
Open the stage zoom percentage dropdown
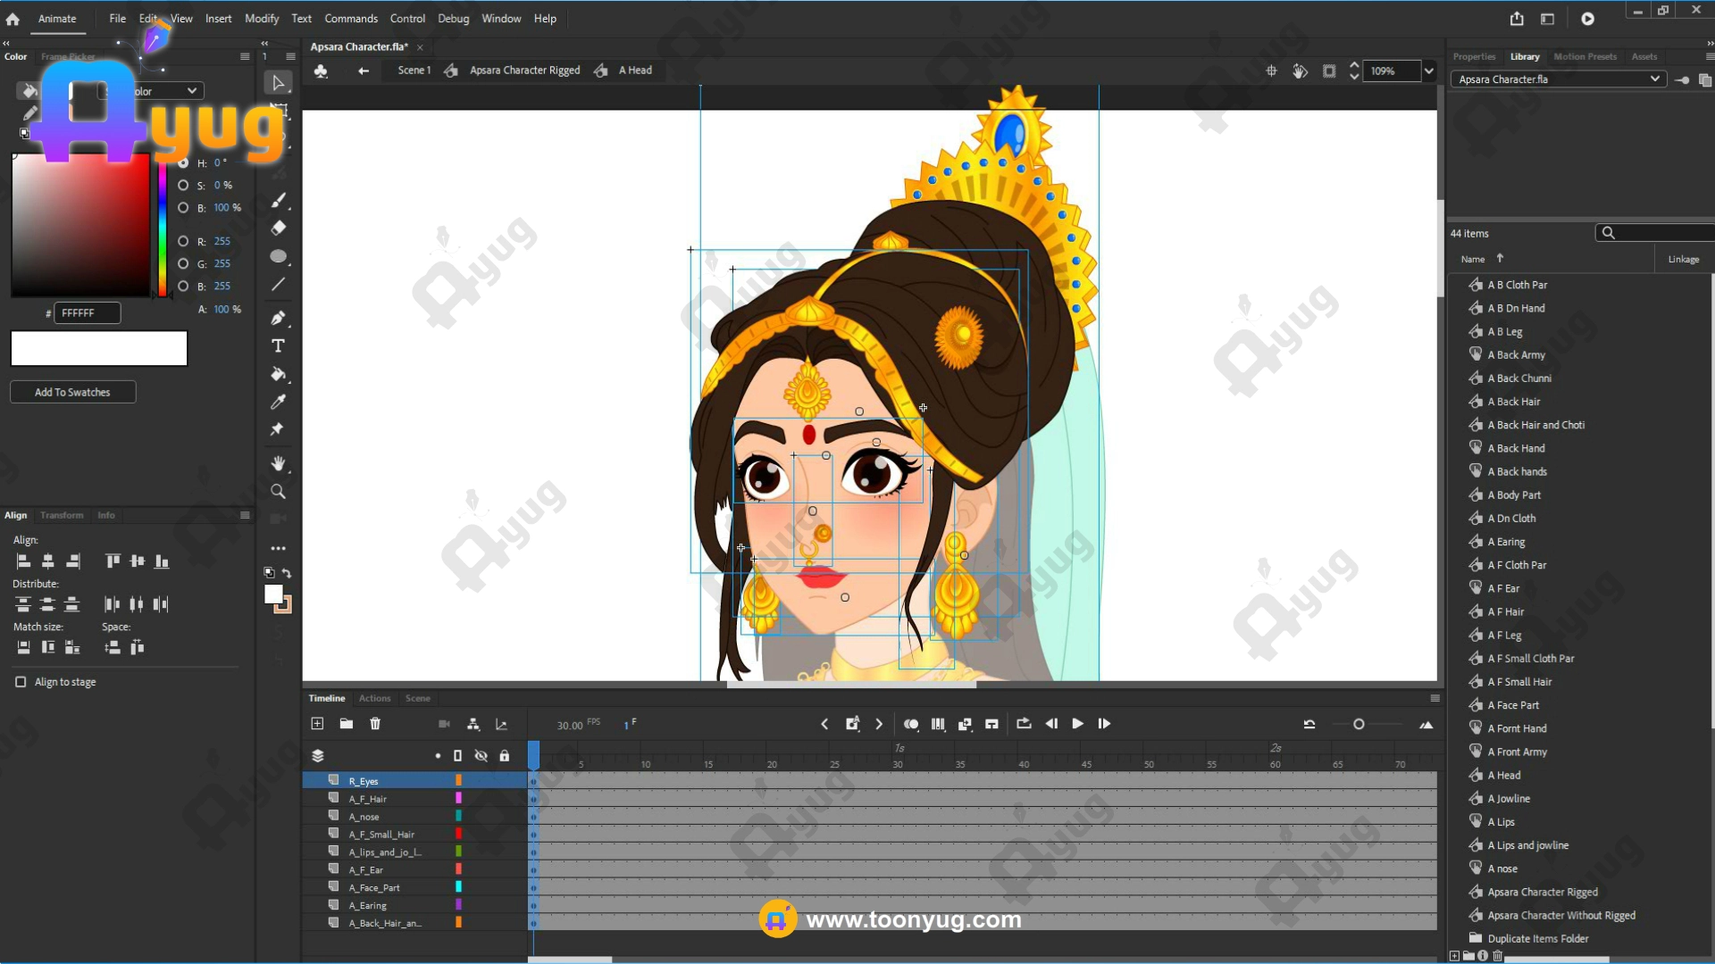click(1428, 71)
